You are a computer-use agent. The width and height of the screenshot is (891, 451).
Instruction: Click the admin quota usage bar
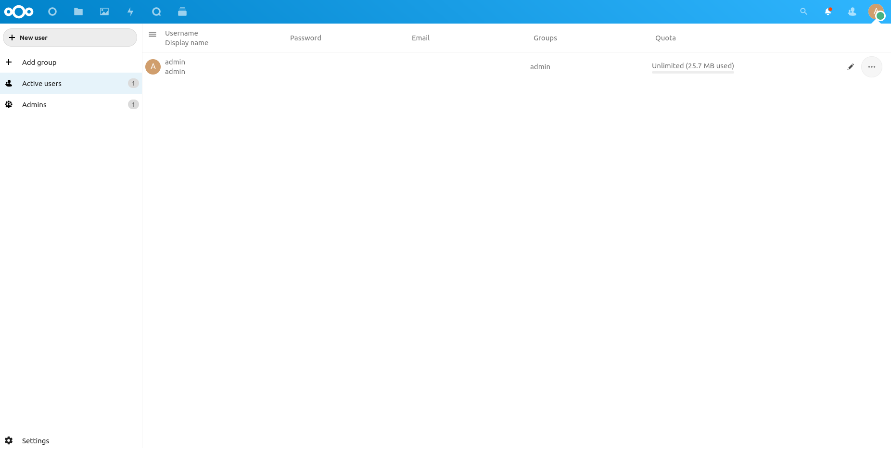click(693, 72)
